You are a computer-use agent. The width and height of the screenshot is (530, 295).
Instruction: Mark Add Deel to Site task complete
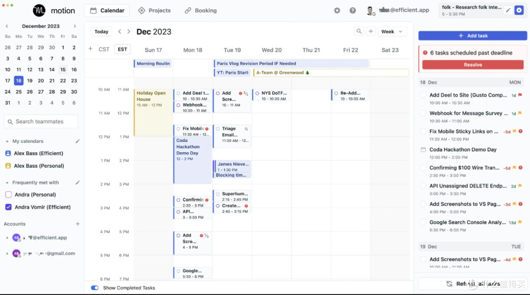point(423,95)
